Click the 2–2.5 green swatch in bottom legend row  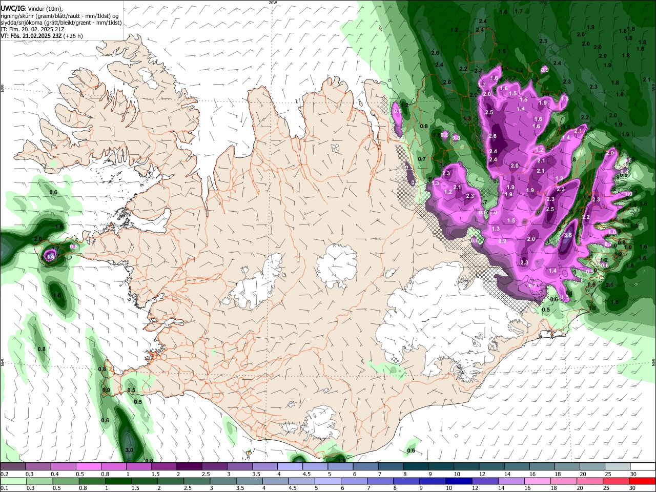coord(171,481)
